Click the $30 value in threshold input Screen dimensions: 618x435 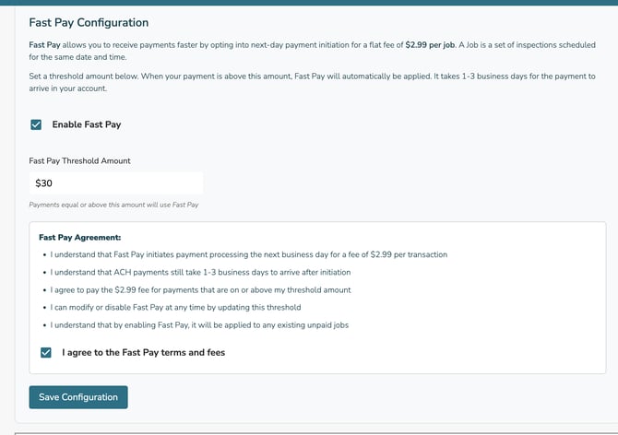point(44,183)
